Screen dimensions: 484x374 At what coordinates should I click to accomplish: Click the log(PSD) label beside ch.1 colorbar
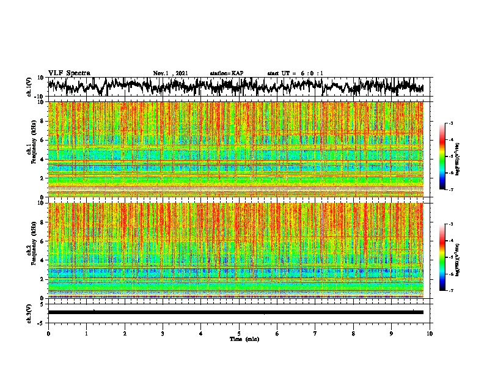pos(457,159)
